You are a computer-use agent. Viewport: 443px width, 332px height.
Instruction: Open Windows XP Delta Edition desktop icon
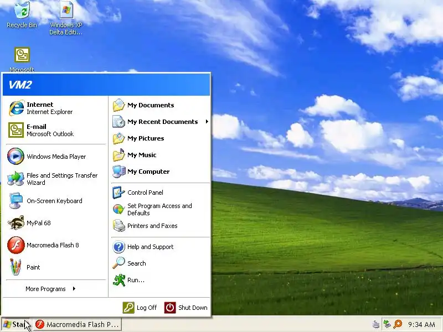pyautogui.click(x=66, y=18)
